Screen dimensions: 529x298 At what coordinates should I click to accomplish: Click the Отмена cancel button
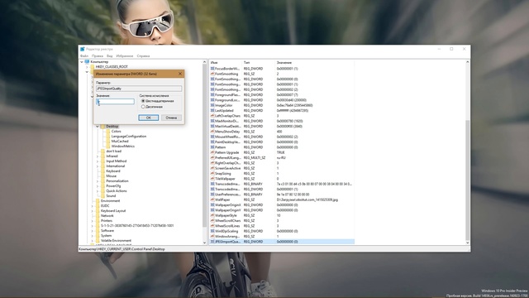(171, 118)
